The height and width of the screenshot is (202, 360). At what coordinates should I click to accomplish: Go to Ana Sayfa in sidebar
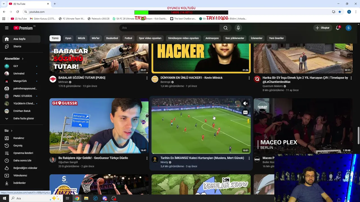pyautogui.click(x=21, y=39)
